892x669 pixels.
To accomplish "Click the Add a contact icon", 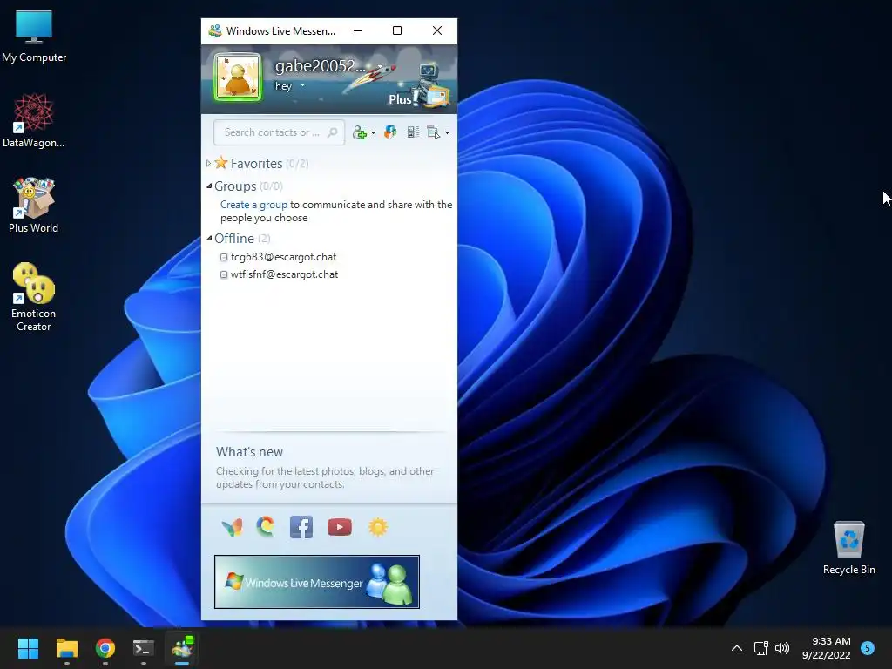I will [x=360, y=132].
